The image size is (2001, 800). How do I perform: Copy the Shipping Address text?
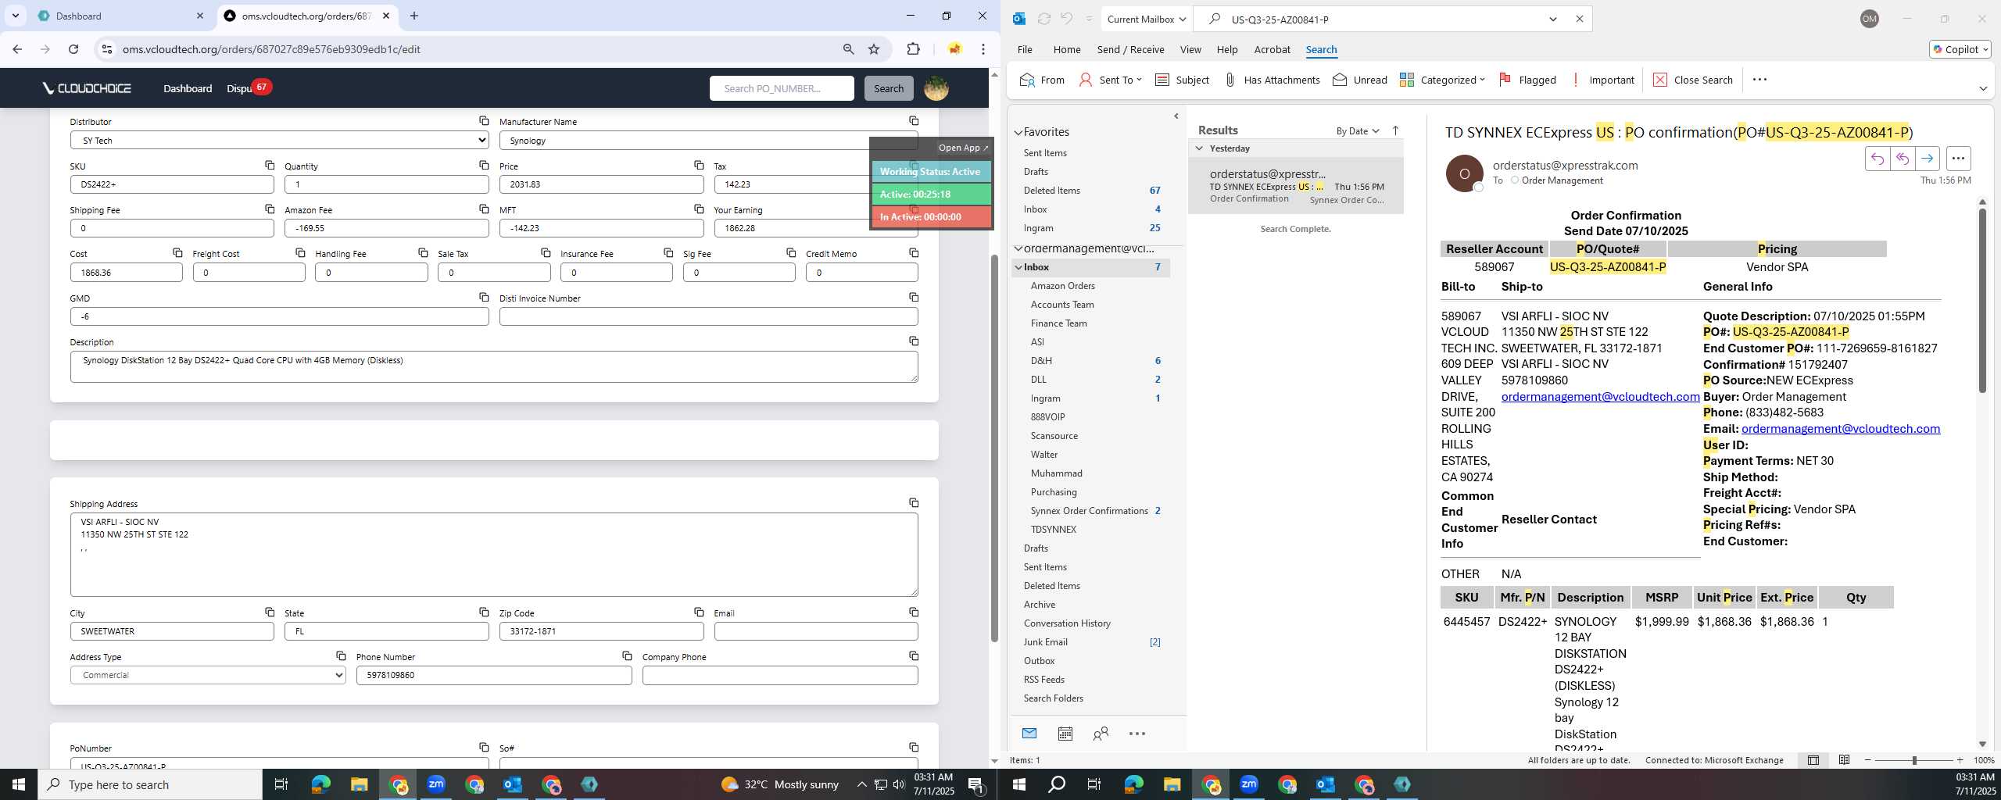click(914, 502)
